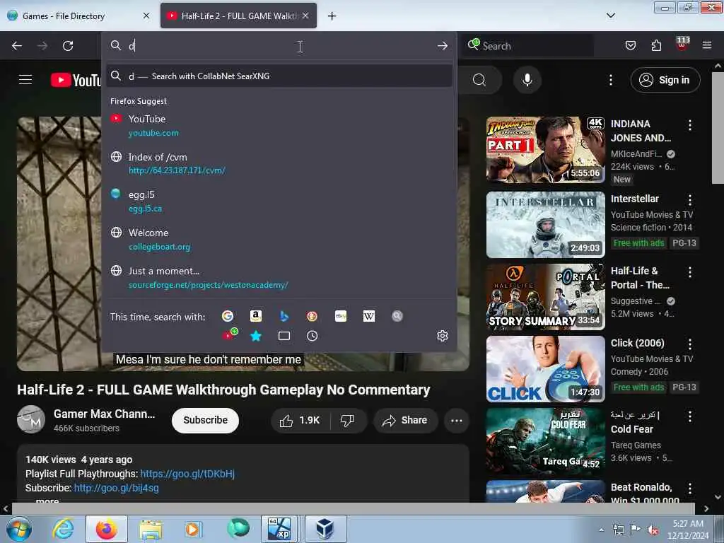Image resolution: width=724 pixels, height=543 pixels.
Task: Click the Go arrow in the address bar
Action: tap(443, 46)
